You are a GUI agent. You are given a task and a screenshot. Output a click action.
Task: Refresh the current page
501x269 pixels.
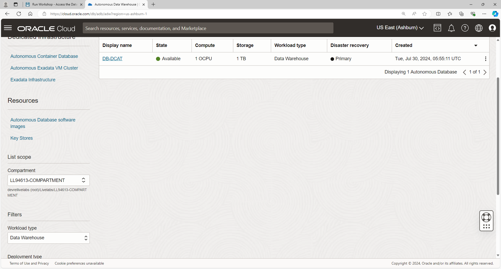pyautogui.click(x=19, y=14)
